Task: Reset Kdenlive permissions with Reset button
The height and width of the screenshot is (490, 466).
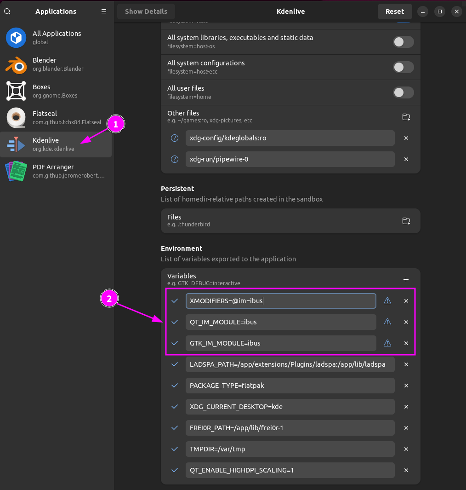Action: [x=394, y=12]
